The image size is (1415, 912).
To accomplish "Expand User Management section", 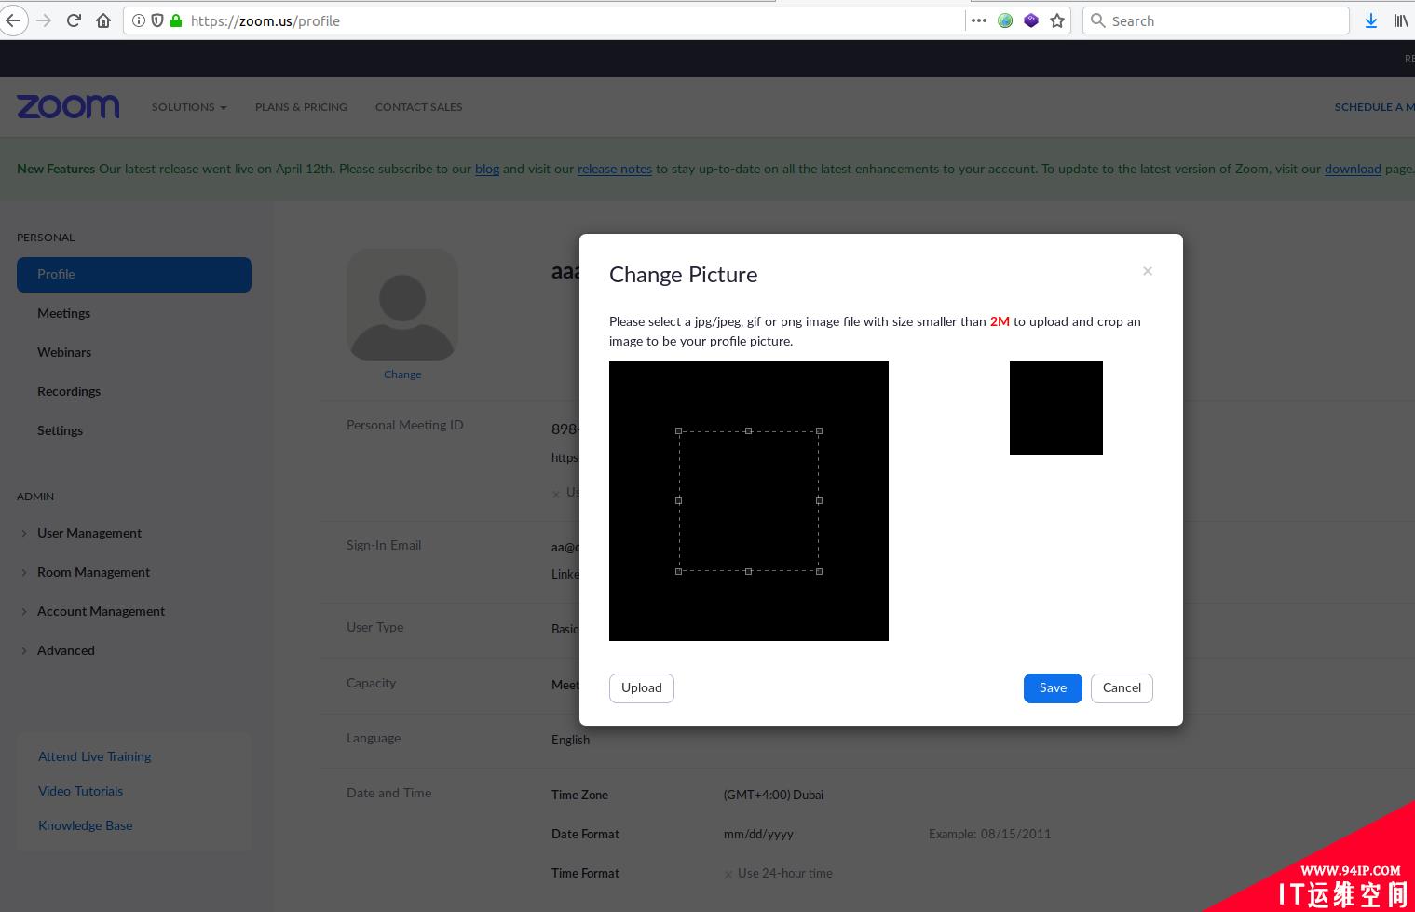I will point(89,533).
